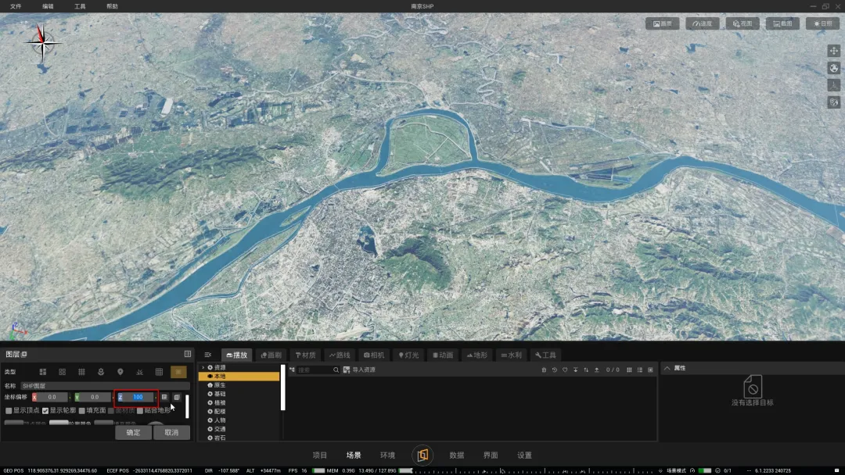Toggle the green switch in the status bar
The width and height of the screenshot is (845, 475).
point(704,470)
